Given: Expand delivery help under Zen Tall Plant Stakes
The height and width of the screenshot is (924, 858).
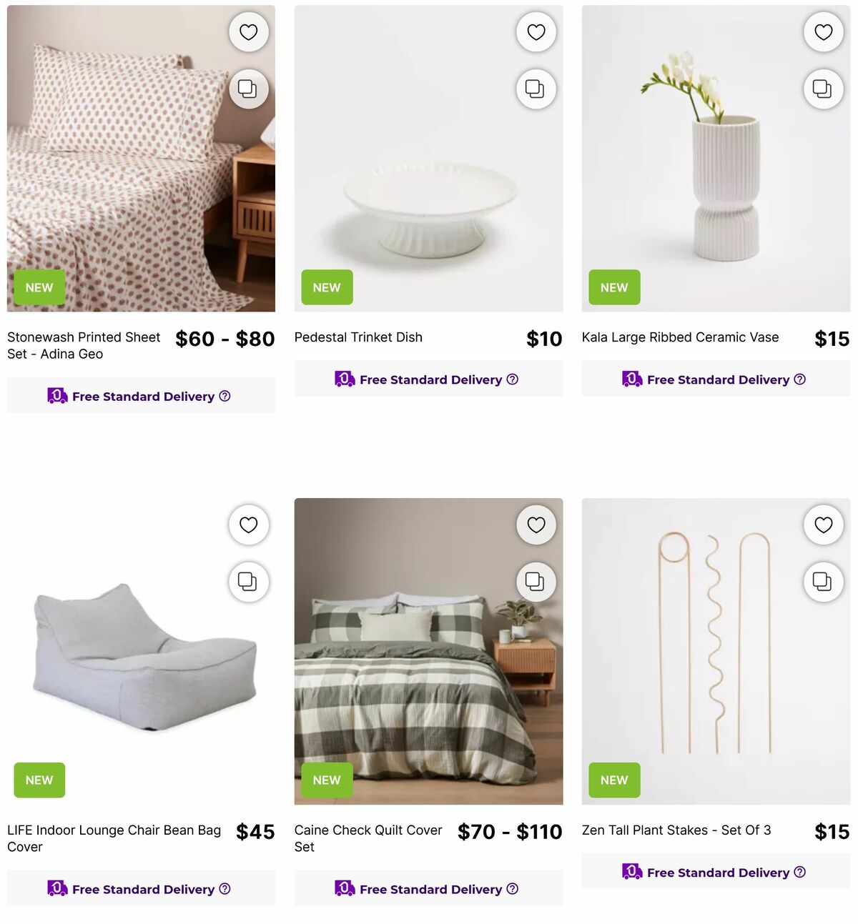Looking at the screenshot, I should click(x=800, y=873).
